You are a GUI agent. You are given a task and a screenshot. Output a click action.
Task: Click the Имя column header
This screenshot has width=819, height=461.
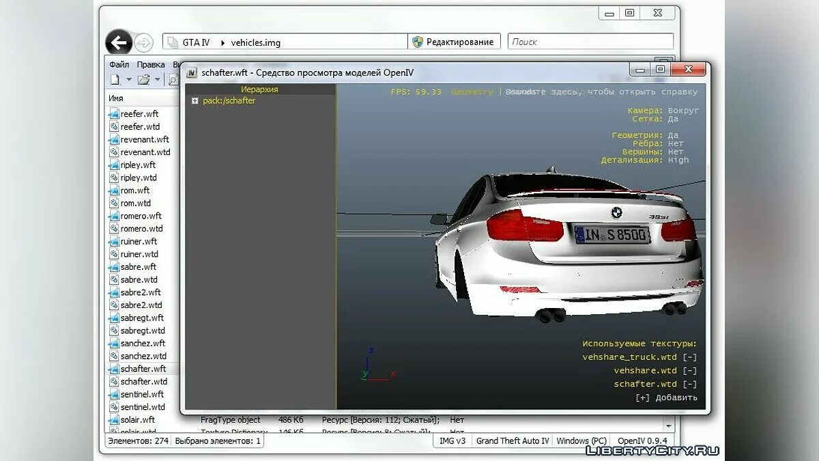tap(116, 98)
